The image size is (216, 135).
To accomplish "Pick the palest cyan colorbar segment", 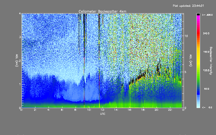I will (x=198, y=106).
